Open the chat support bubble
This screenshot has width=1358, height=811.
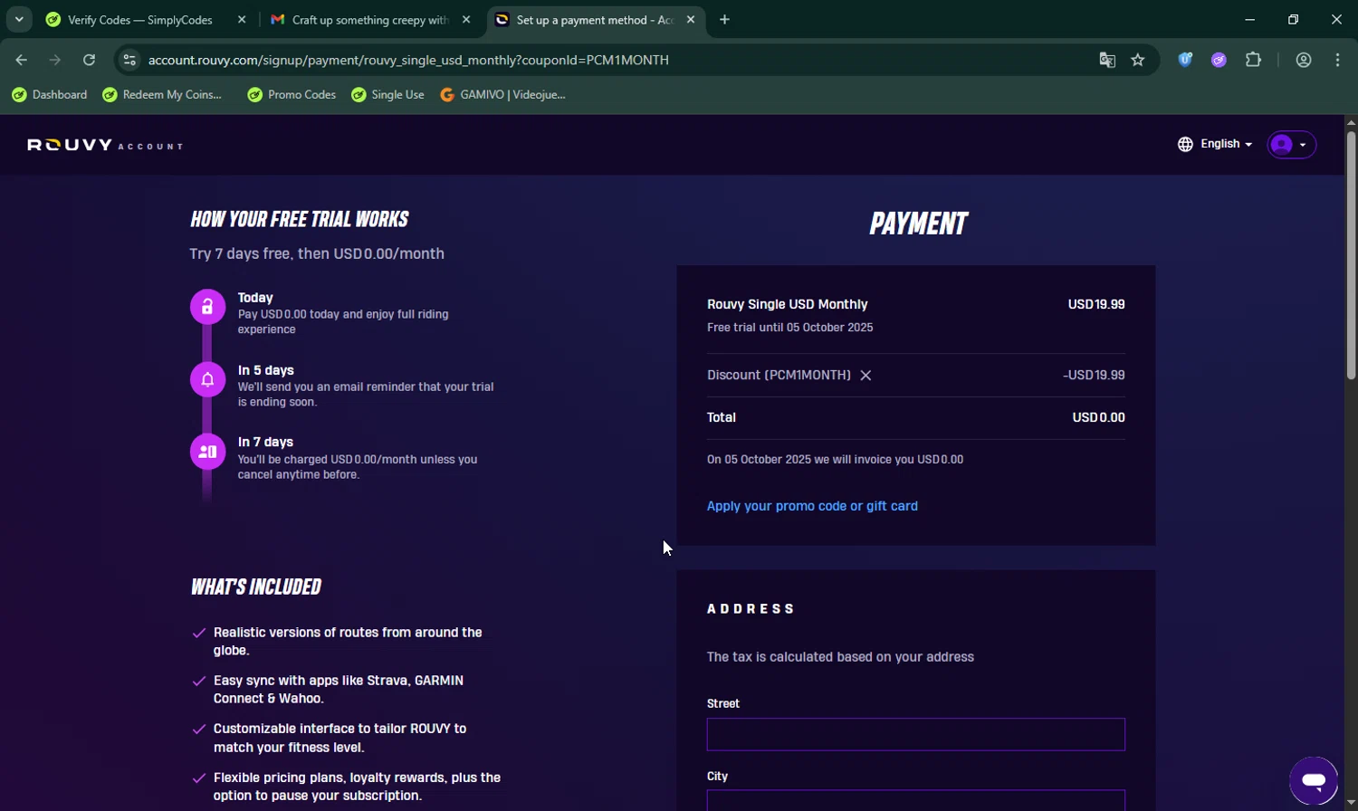click(1314, 780)
